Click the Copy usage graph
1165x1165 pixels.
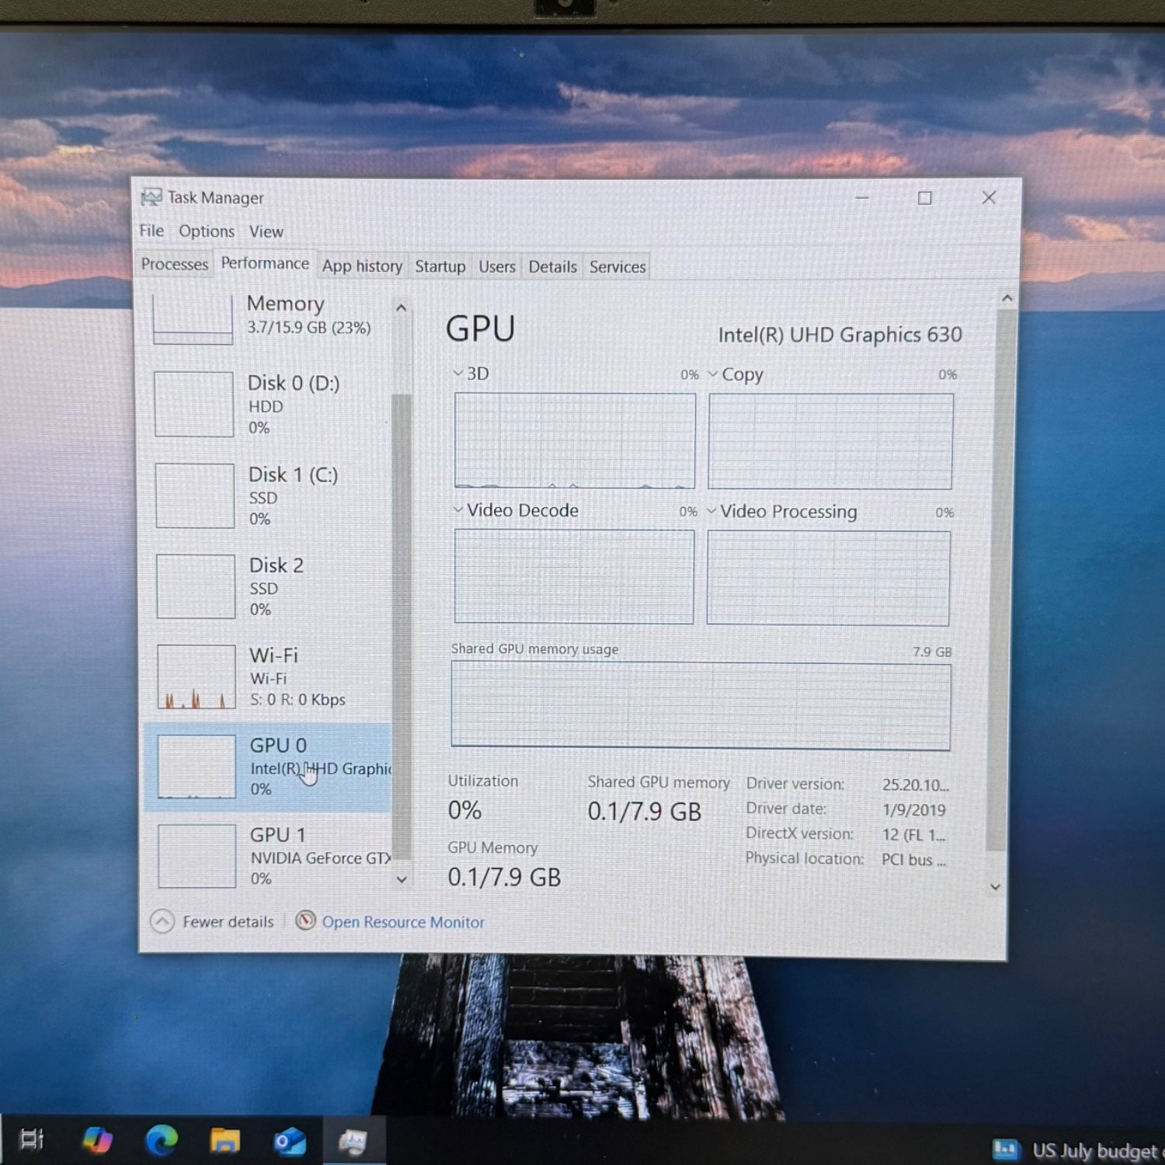click(830, 441)
